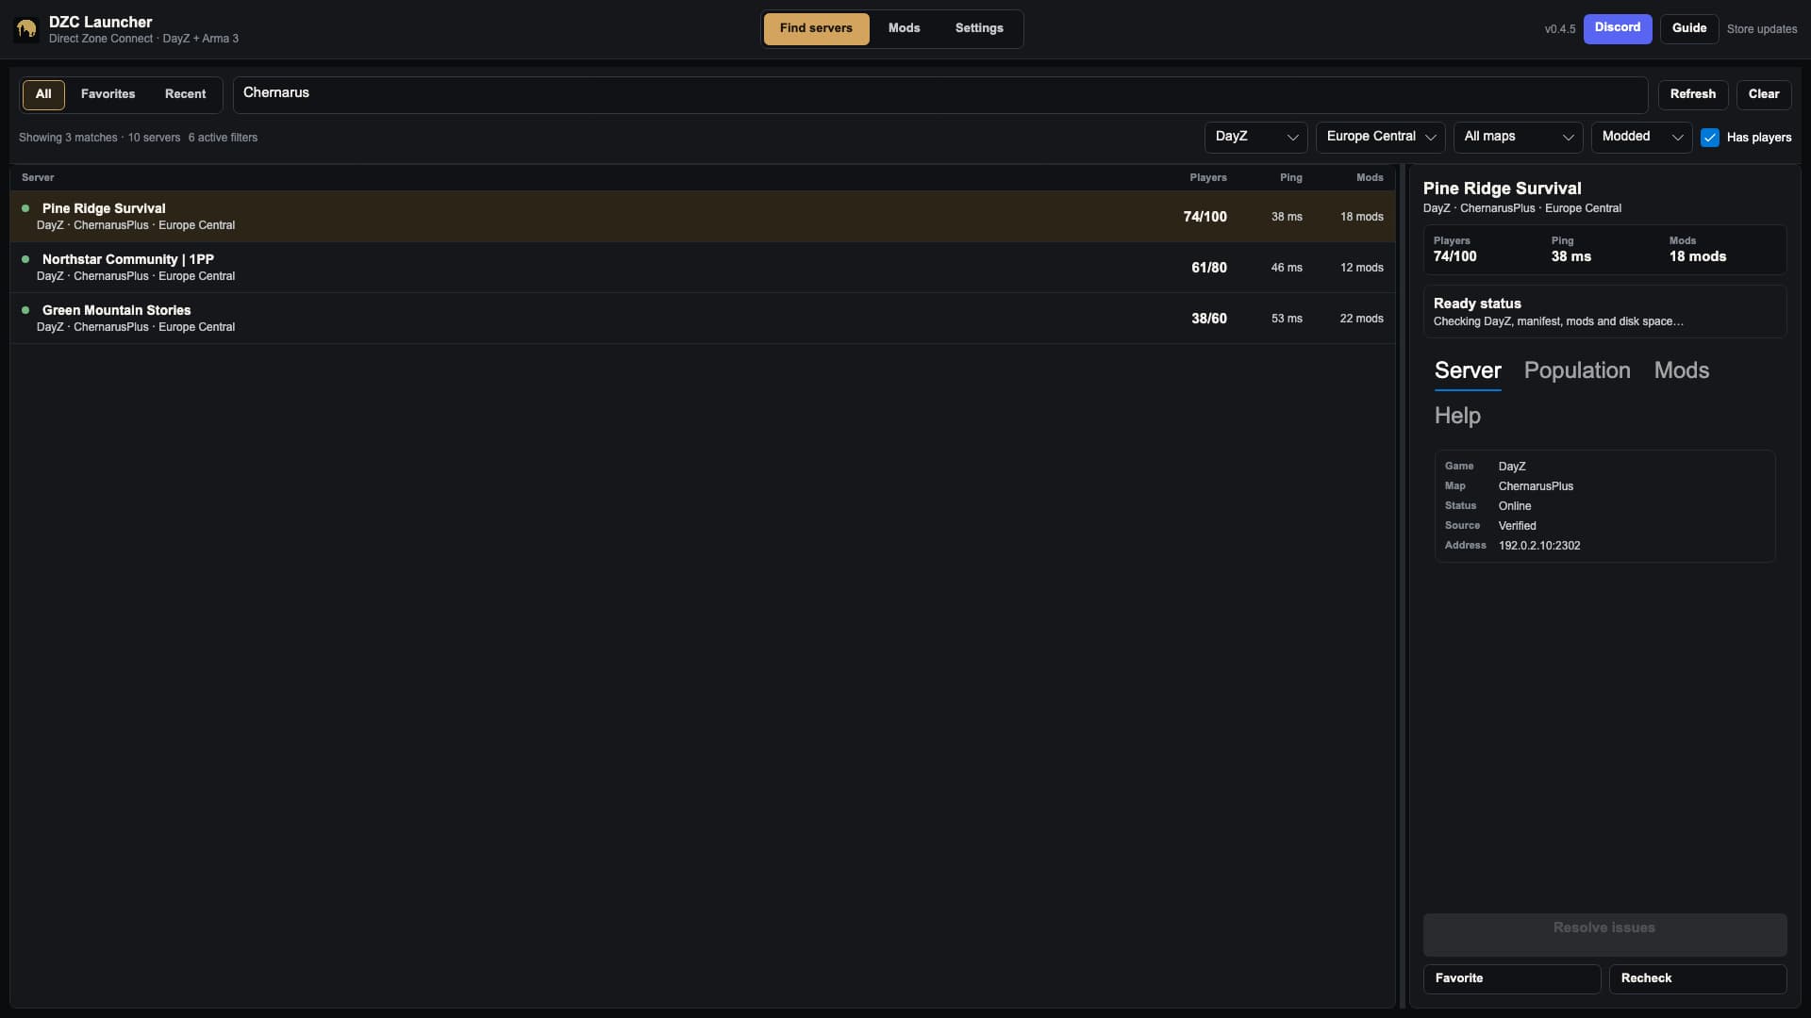The image size is (1811, 1018).
Task: Expand the All maps dropdown
Action: coord(1518,137)
